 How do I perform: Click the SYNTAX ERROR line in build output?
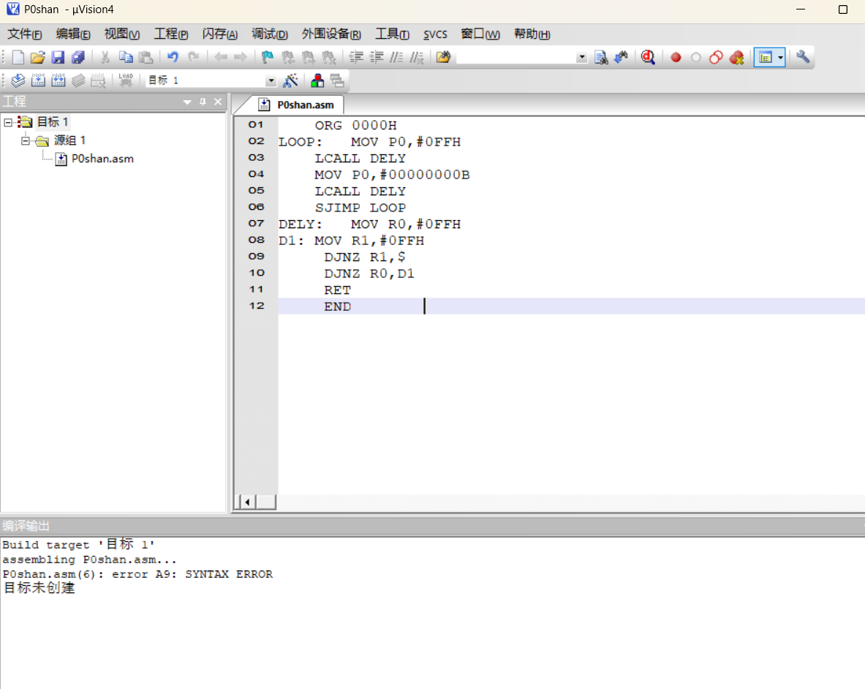[137, 574]
